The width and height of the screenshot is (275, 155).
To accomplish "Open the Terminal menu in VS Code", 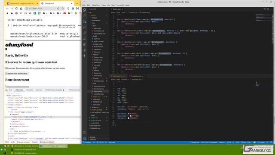I will (120, 5).
